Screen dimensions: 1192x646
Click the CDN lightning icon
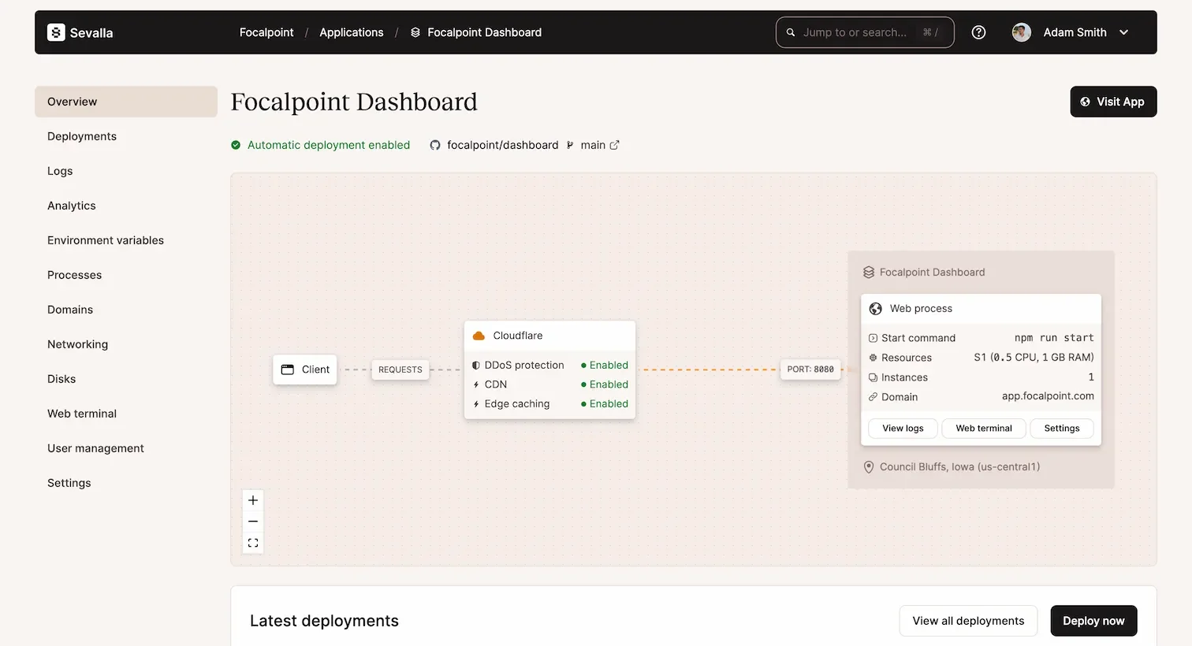tap(476, 384)
